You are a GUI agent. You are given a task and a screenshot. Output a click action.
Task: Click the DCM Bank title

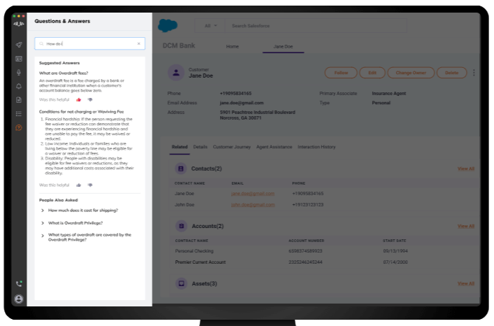click(179, 45)
